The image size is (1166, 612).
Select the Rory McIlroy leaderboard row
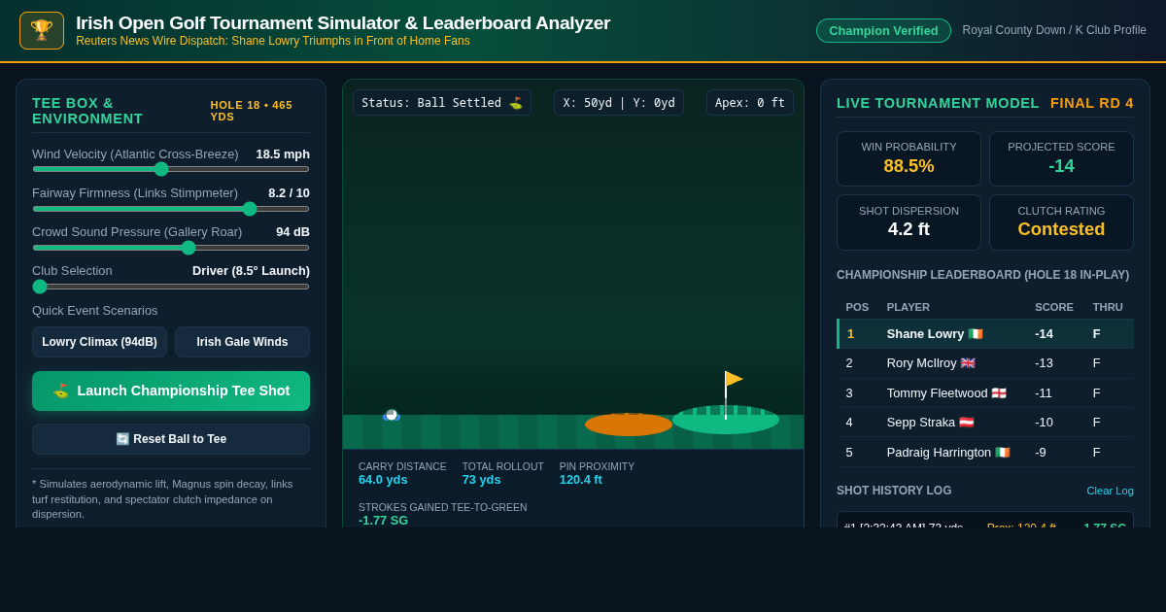(x=985, y=363)
